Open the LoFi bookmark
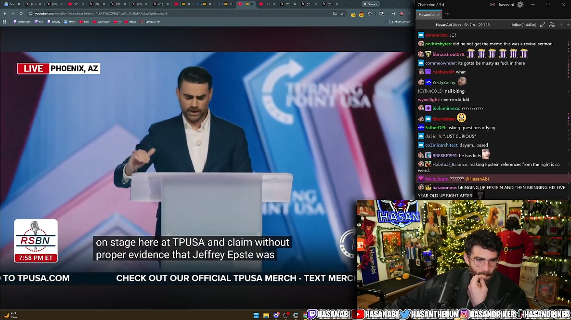 click(x=84, y=22)
